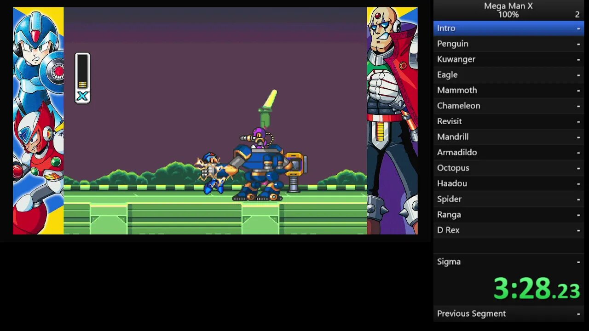Select the Chameleon split

point(508,106)
